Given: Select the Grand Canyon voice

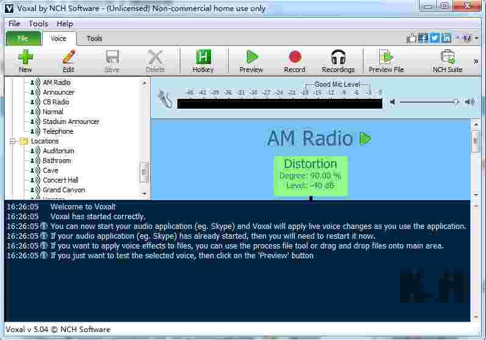Looking at the screenshot, I should pyautogui.click(x=64, y=190).
